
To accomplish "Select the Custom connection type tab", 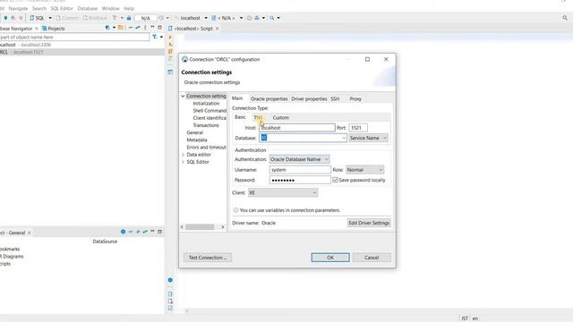I will (280, 117).
